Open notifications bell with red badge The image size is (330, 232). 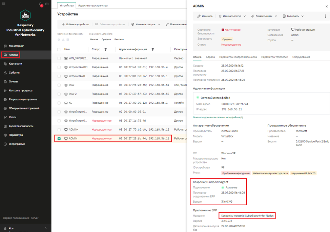point(40,4)
